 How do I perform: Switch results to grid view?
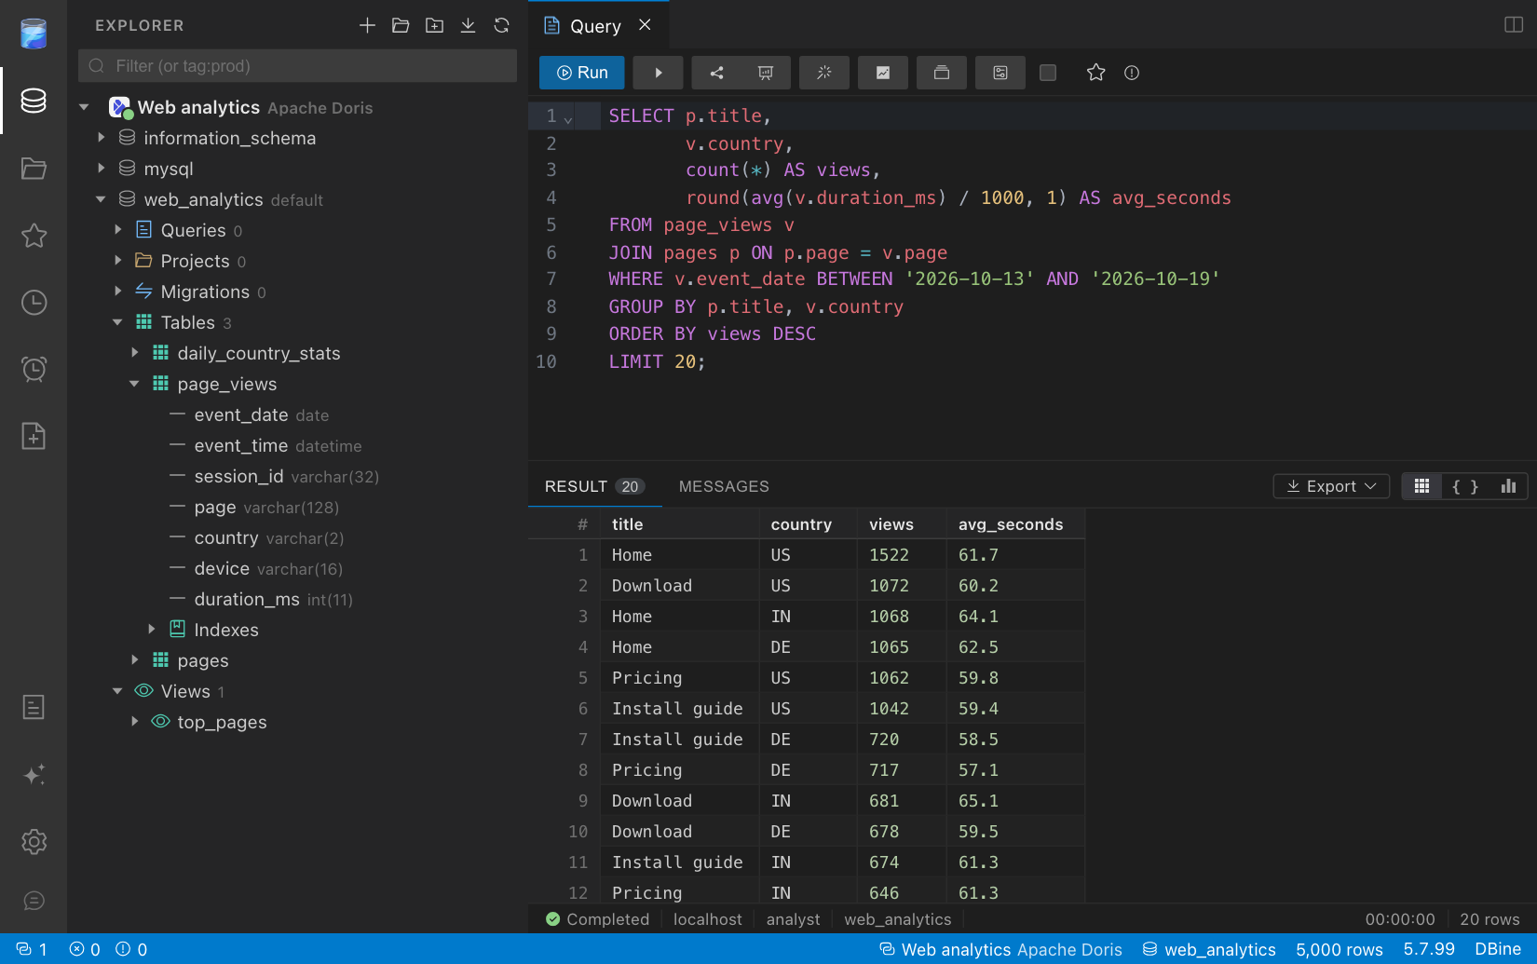click(x=1421, y=486)
